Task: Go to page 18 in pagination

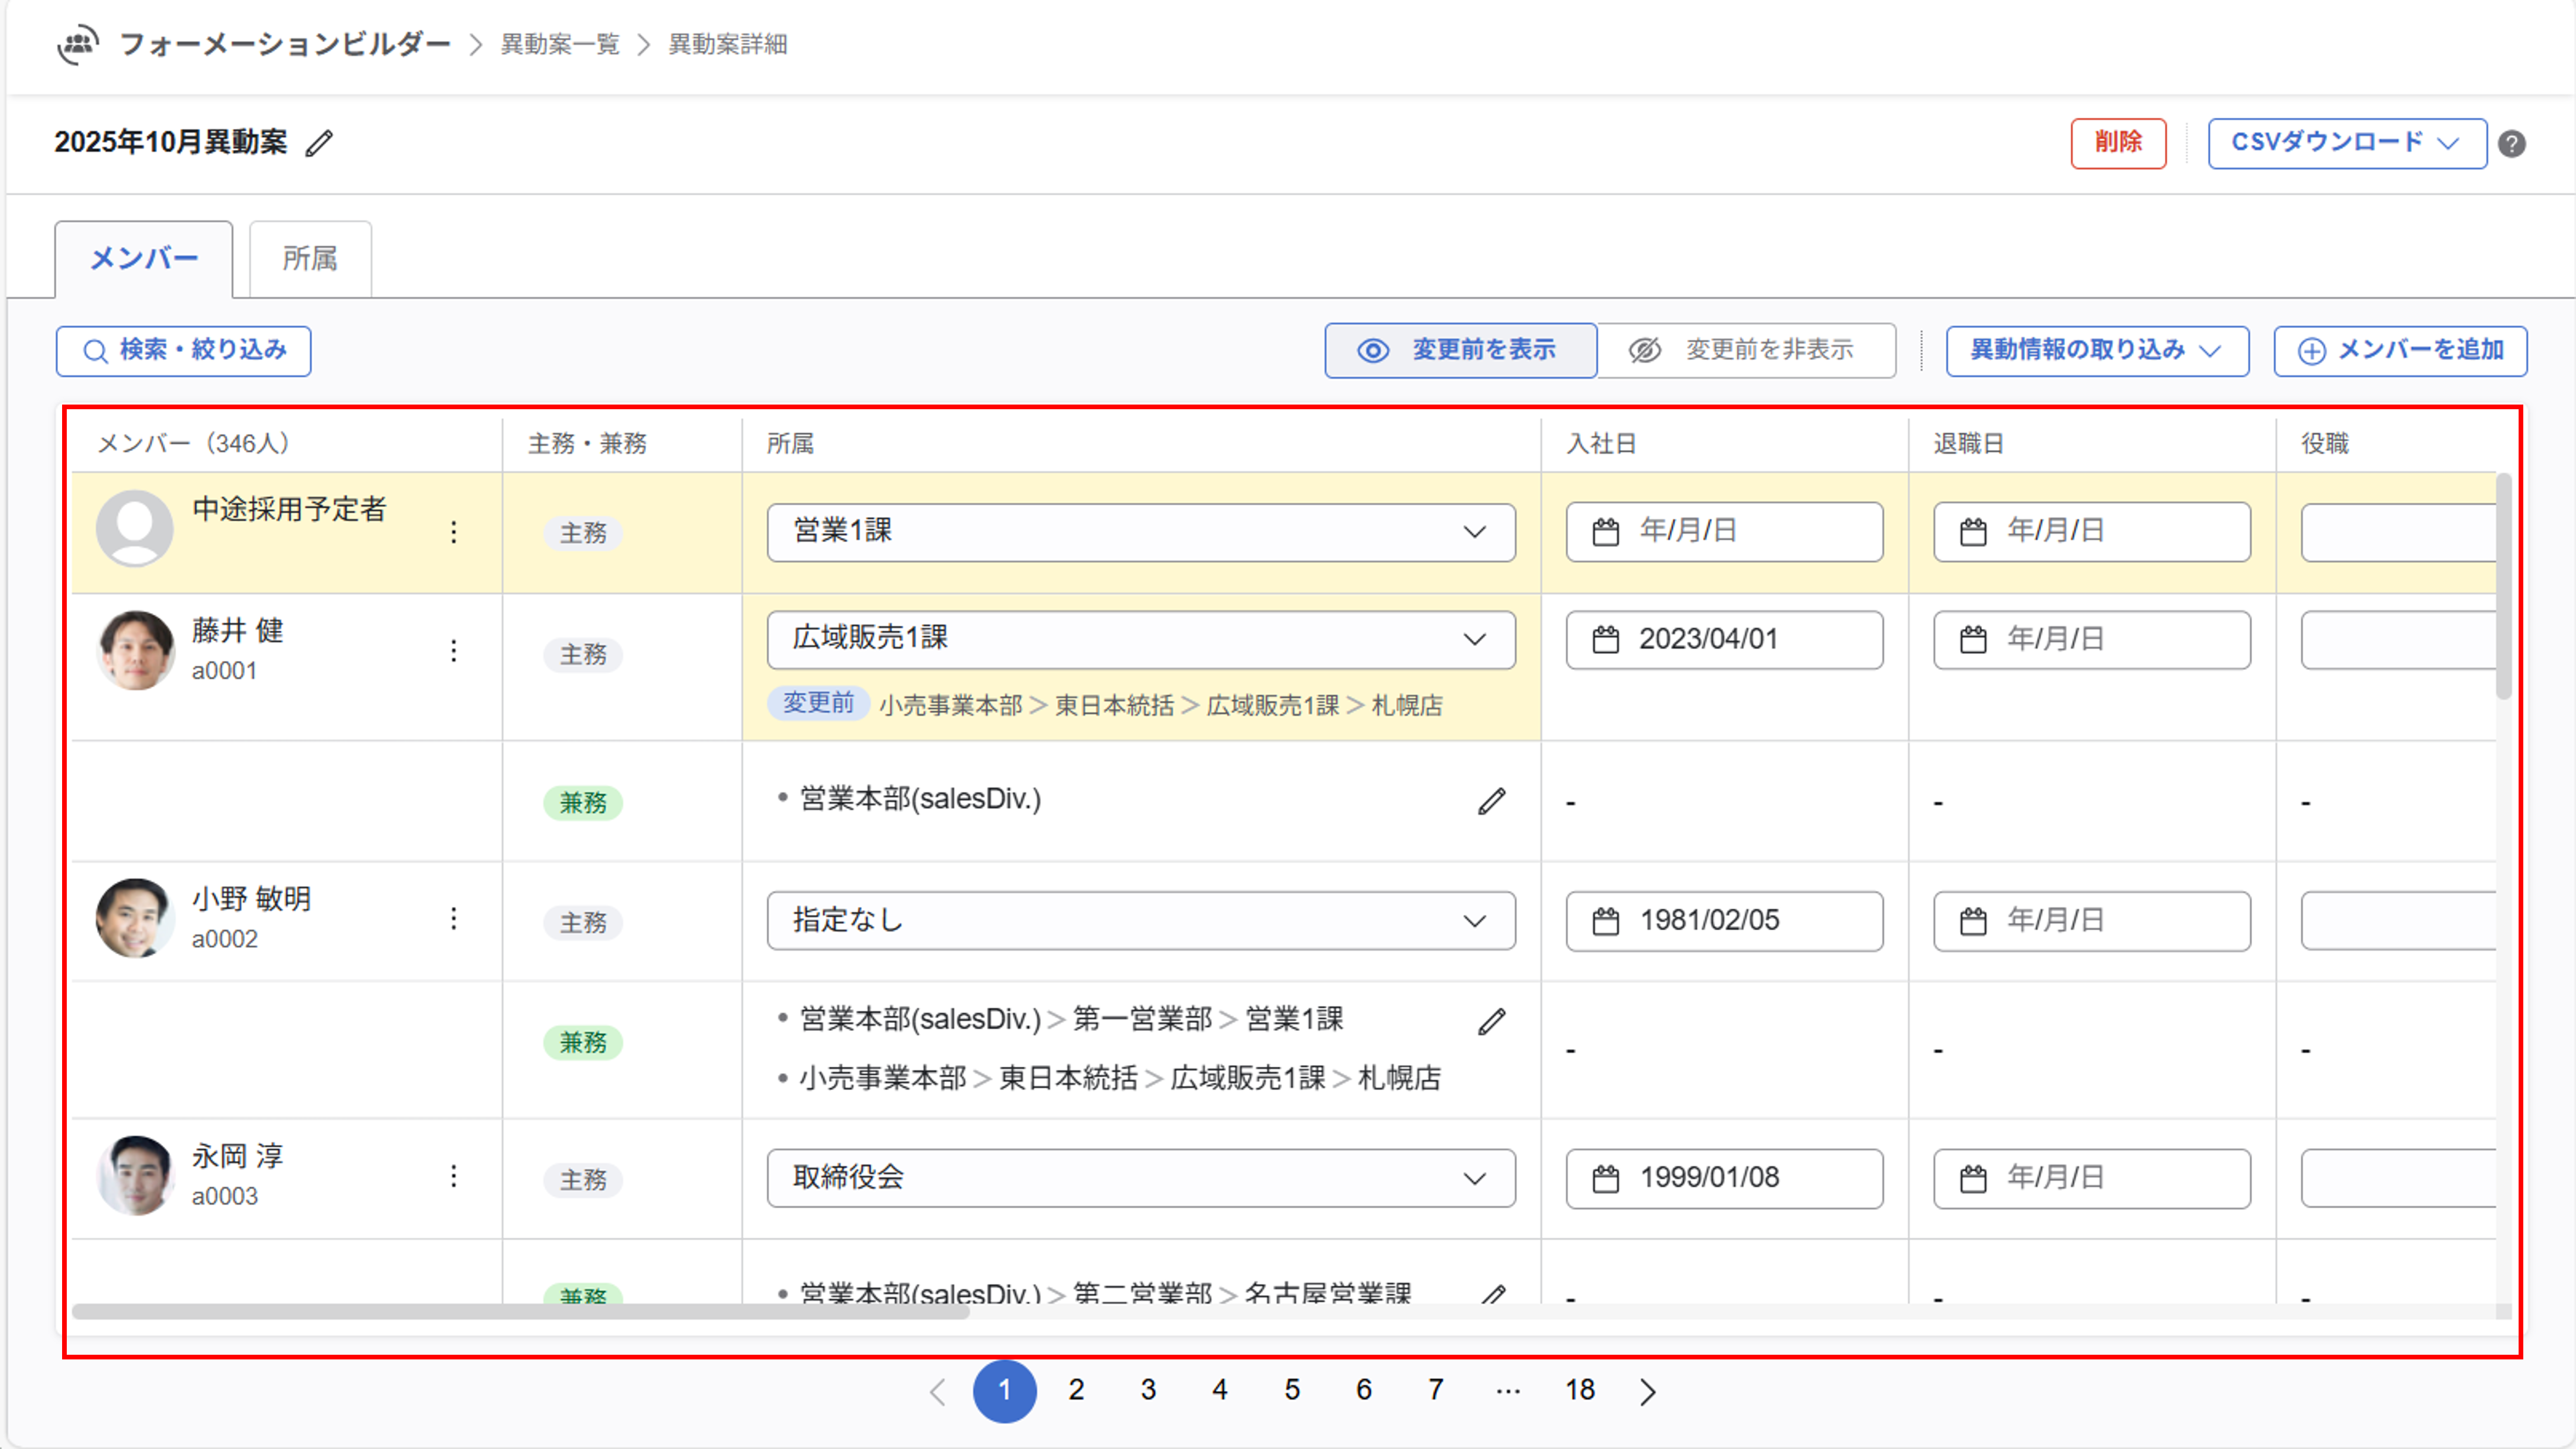Action: (x=1579, y=1390)
